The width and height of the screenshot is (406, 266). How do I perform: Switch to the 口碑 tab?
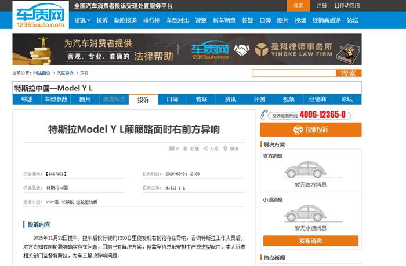(172, 99)
